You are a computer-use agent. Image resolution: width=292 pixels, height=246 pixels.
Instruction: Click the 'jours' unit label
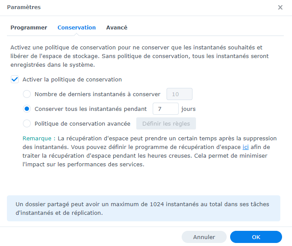[x=189, y=109]
